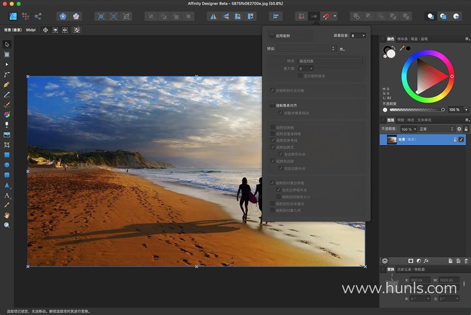Select the Rectangle shape tool

pyautogui.click(x=7, y=155)
